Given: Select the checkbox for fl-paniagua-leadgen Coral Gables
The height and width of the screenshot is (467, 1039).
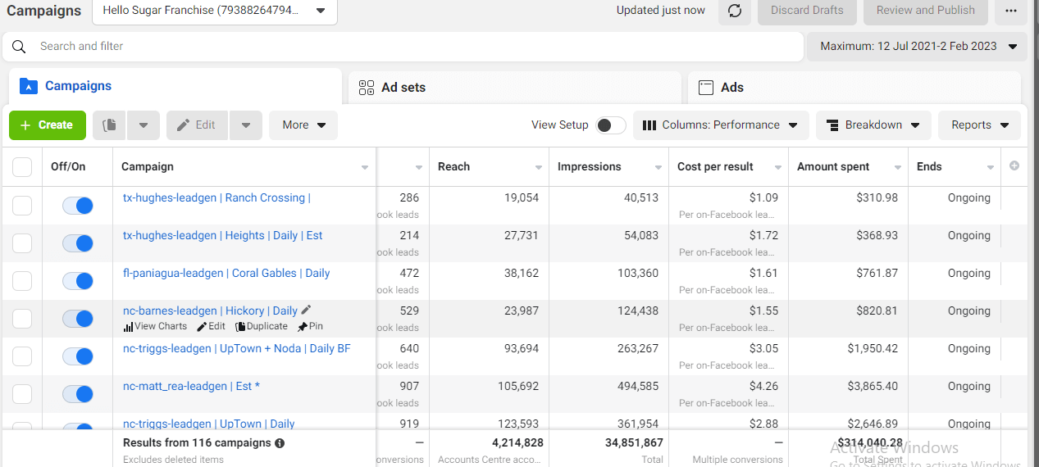Looking at the screenshot, I should coord(22,281).
